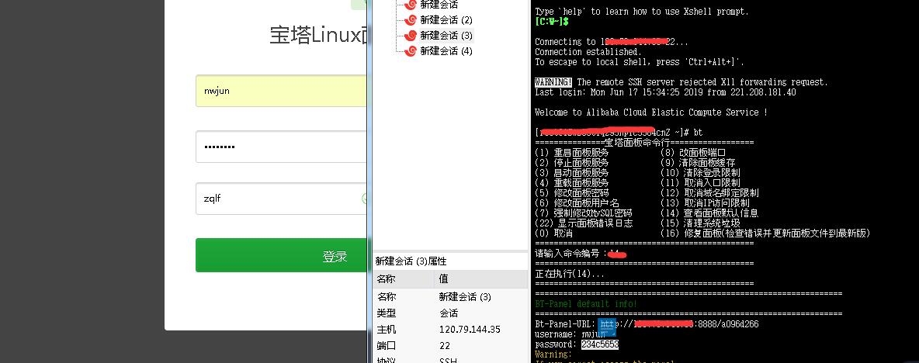Viewport: 919px width, 363px height.
Task: Select host value 120.79.144.35
Action: (470, 330)
